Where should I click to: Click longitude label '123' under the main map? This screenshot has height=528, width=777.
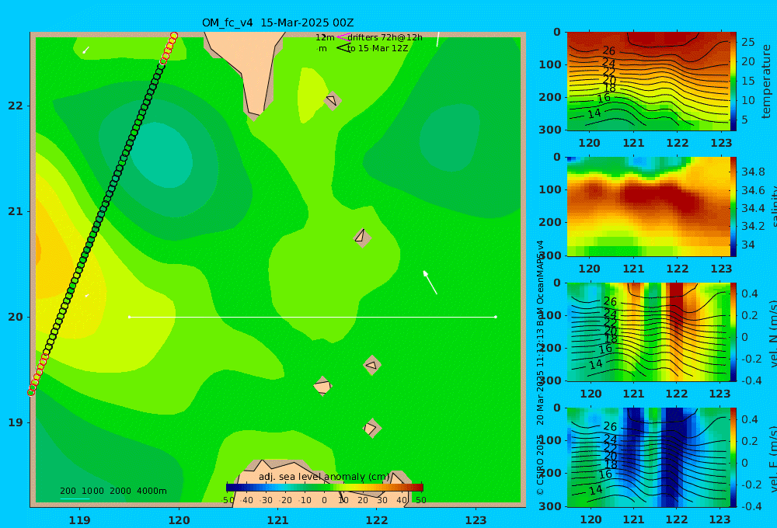tap(476, 520)
